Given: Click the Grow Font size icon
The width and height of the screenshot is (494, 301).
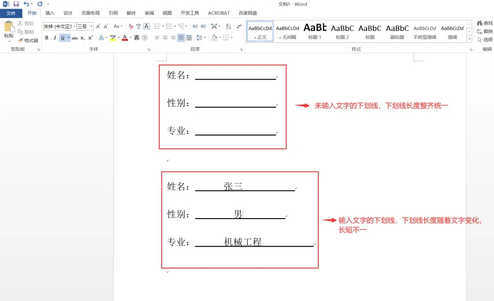Looking at the screenshot, I should tap(98, 26).
